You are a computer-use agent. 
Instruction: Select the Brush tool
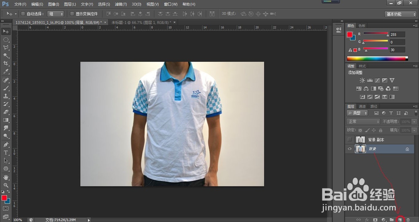(5, 88)
